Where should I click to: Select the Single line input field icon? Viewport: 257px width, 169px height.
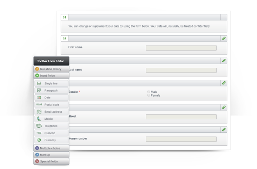click(39, 84)
